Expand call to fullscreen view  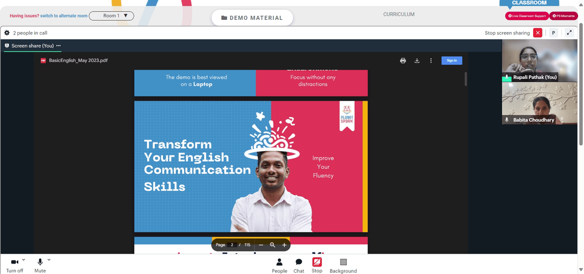pos(569,33)
